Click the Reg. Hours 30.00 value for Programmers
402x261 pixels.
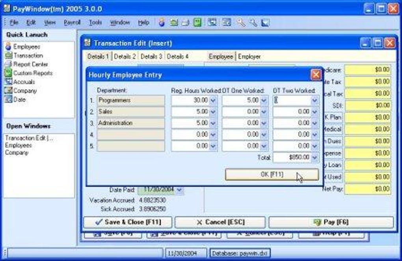(x=190, y=100)
